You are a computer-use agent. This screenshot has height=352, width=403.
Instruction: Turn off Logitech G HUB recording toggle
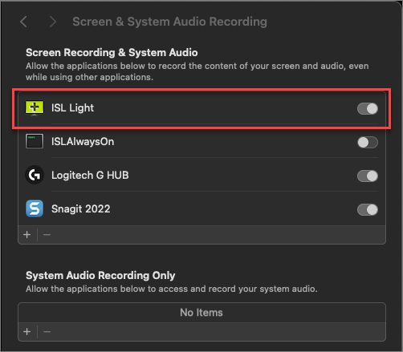[368, 176]
